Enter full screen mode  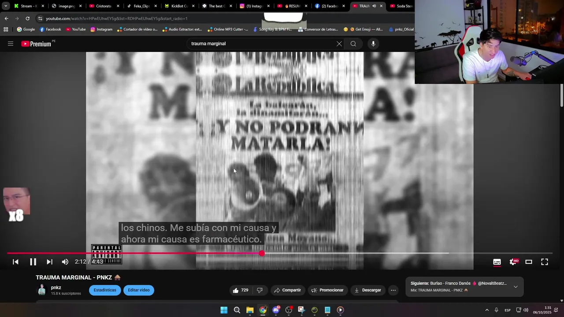pyautogui.click(x=545, y=262)
